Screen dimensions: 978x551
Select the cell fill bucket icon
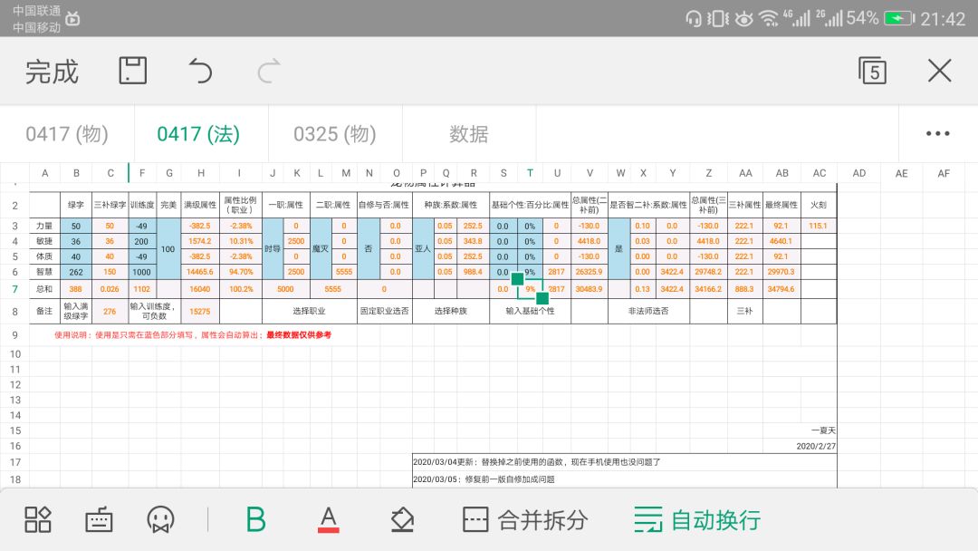coord(402,519)
